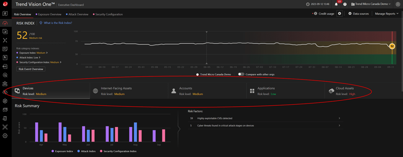The height and width of the screenshot is (157, 403).
Task: Open the bar-chart report sidebar icon
Action: tap(5, 31)
